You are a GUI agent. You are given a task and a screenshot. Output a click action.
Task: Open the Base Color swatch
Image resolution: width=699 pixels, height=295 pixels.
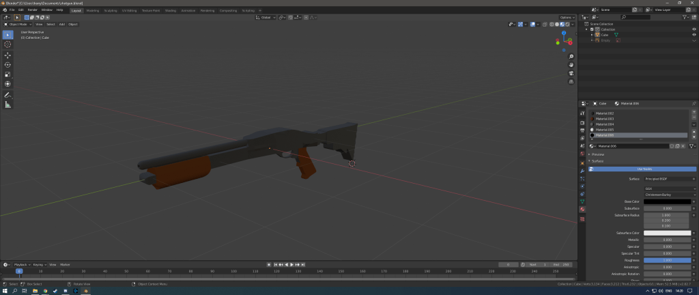coord(668,201)
